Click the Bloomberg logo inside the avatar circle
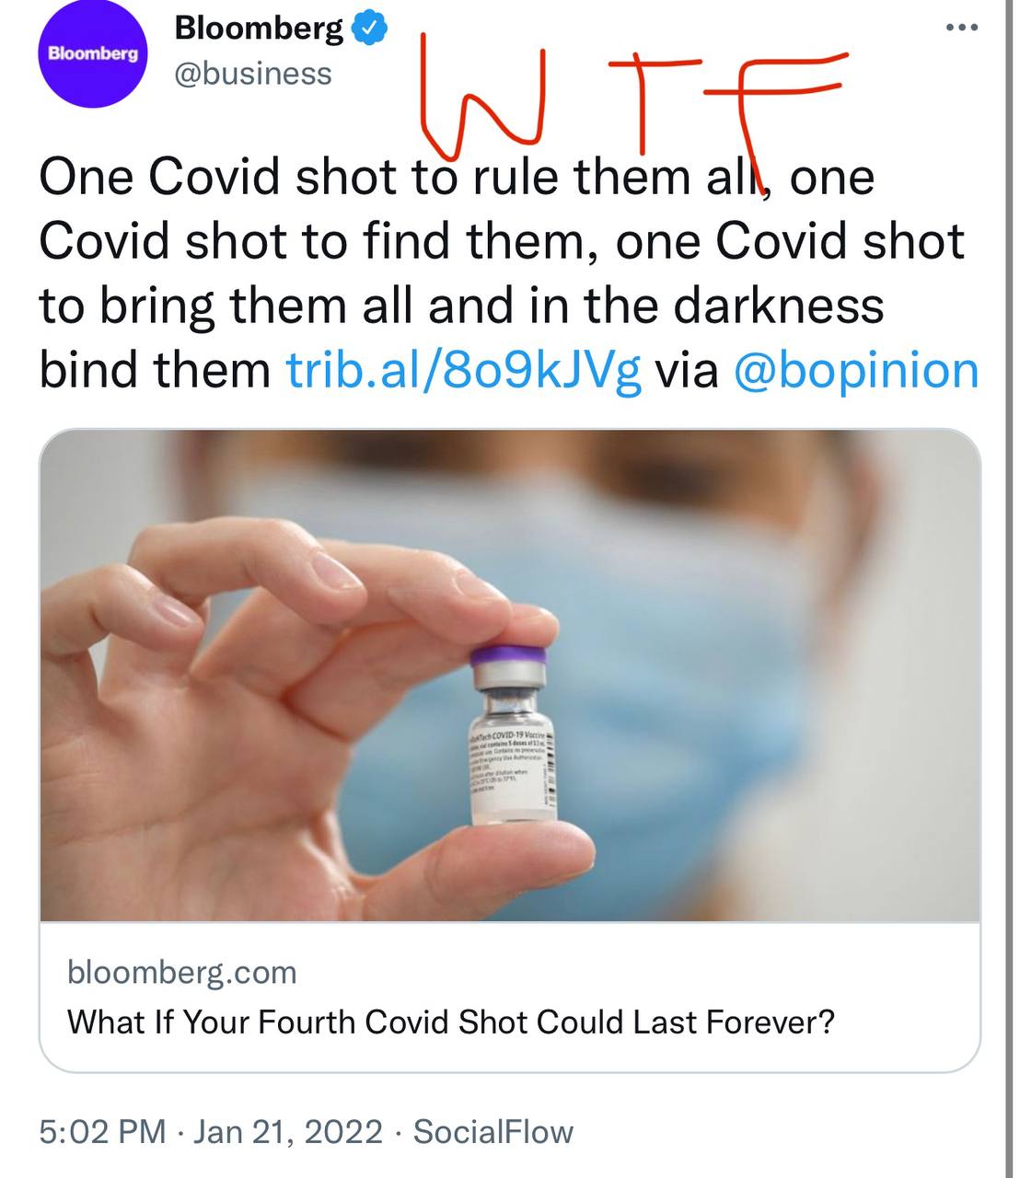 point(92,53)
